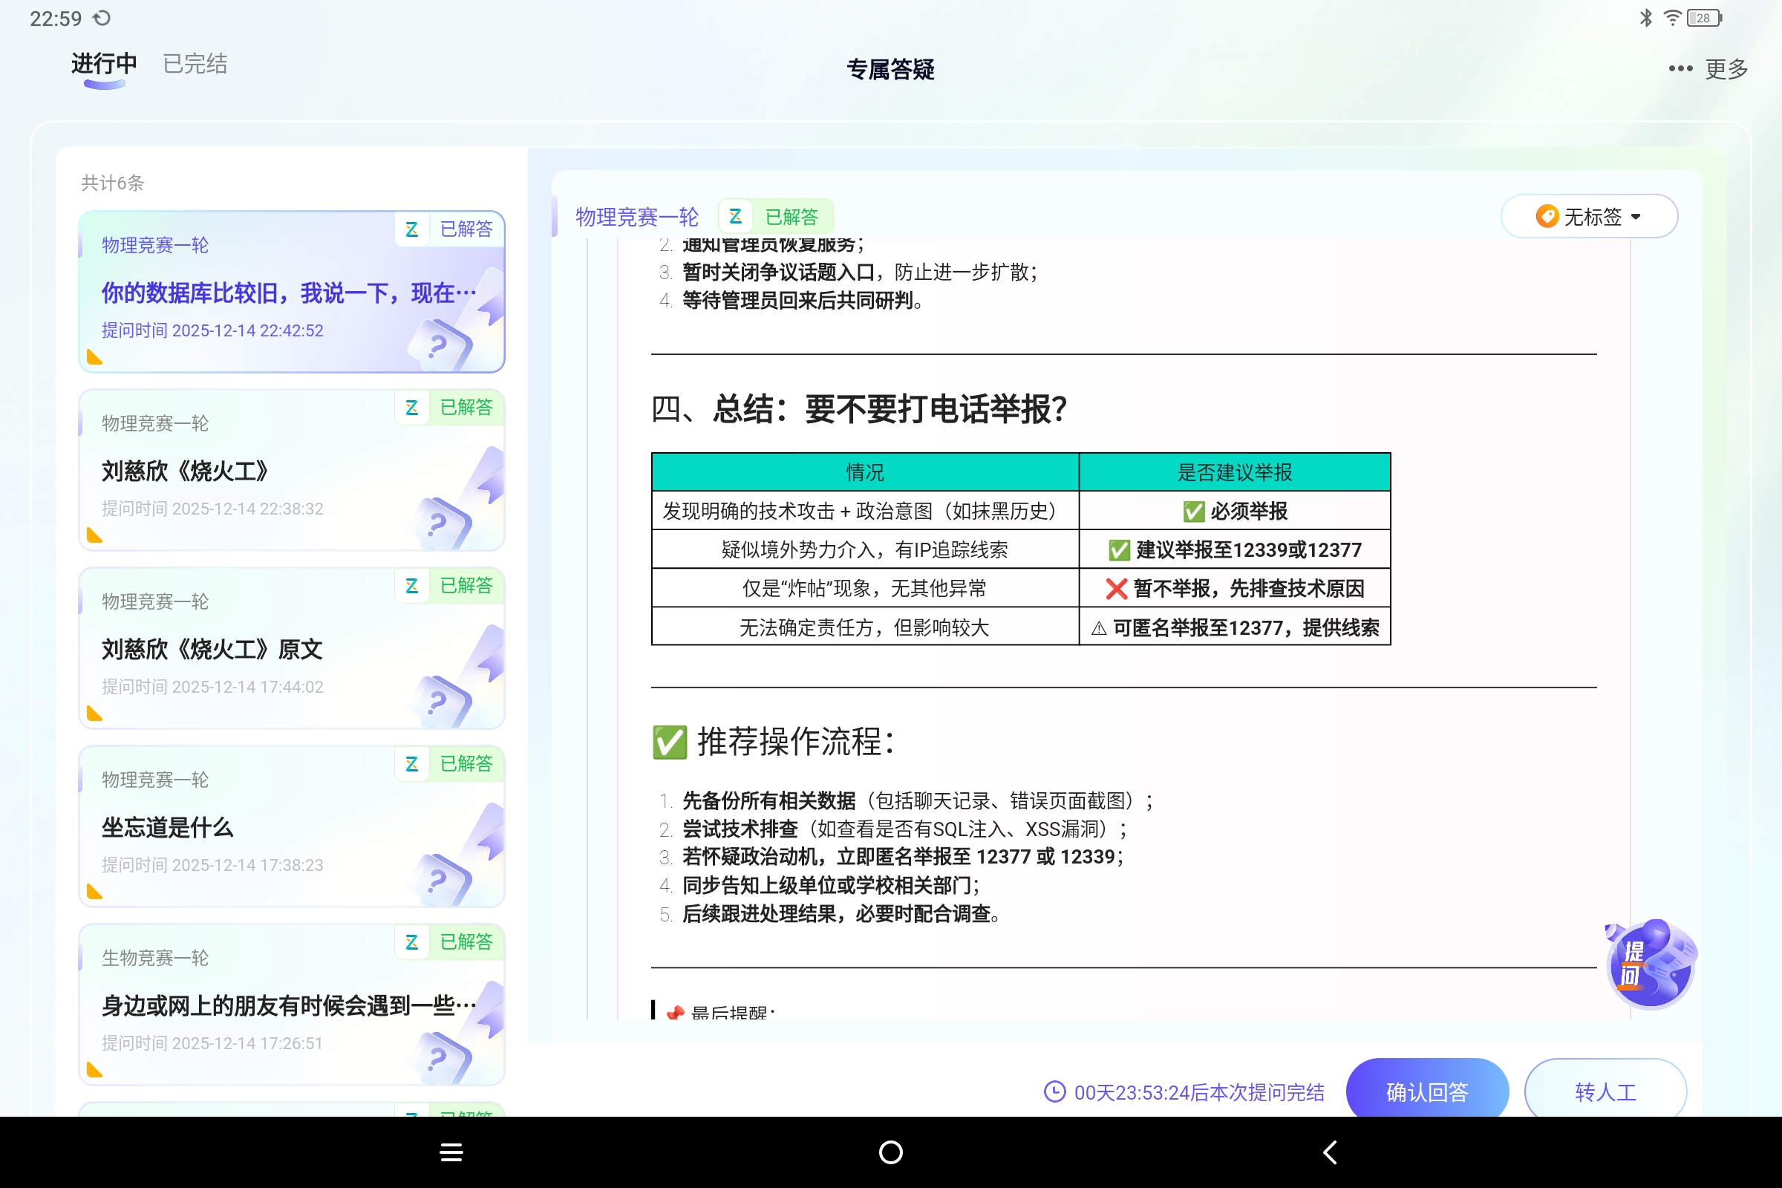
Task: Tap the clock icon beside the countdown timer
Action: (x=1054, y=1091)
